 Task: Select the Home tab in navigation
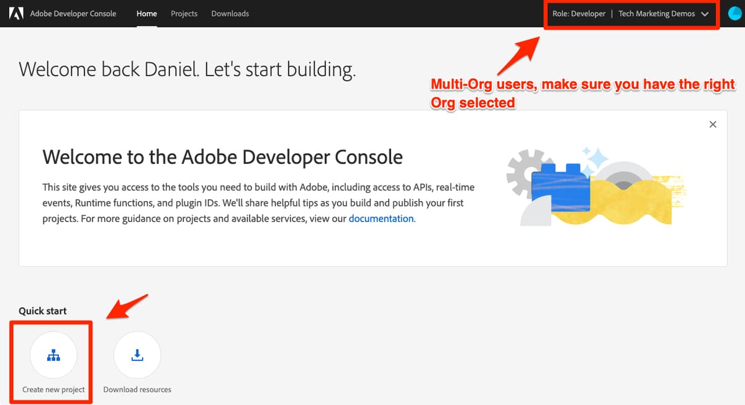147,13
